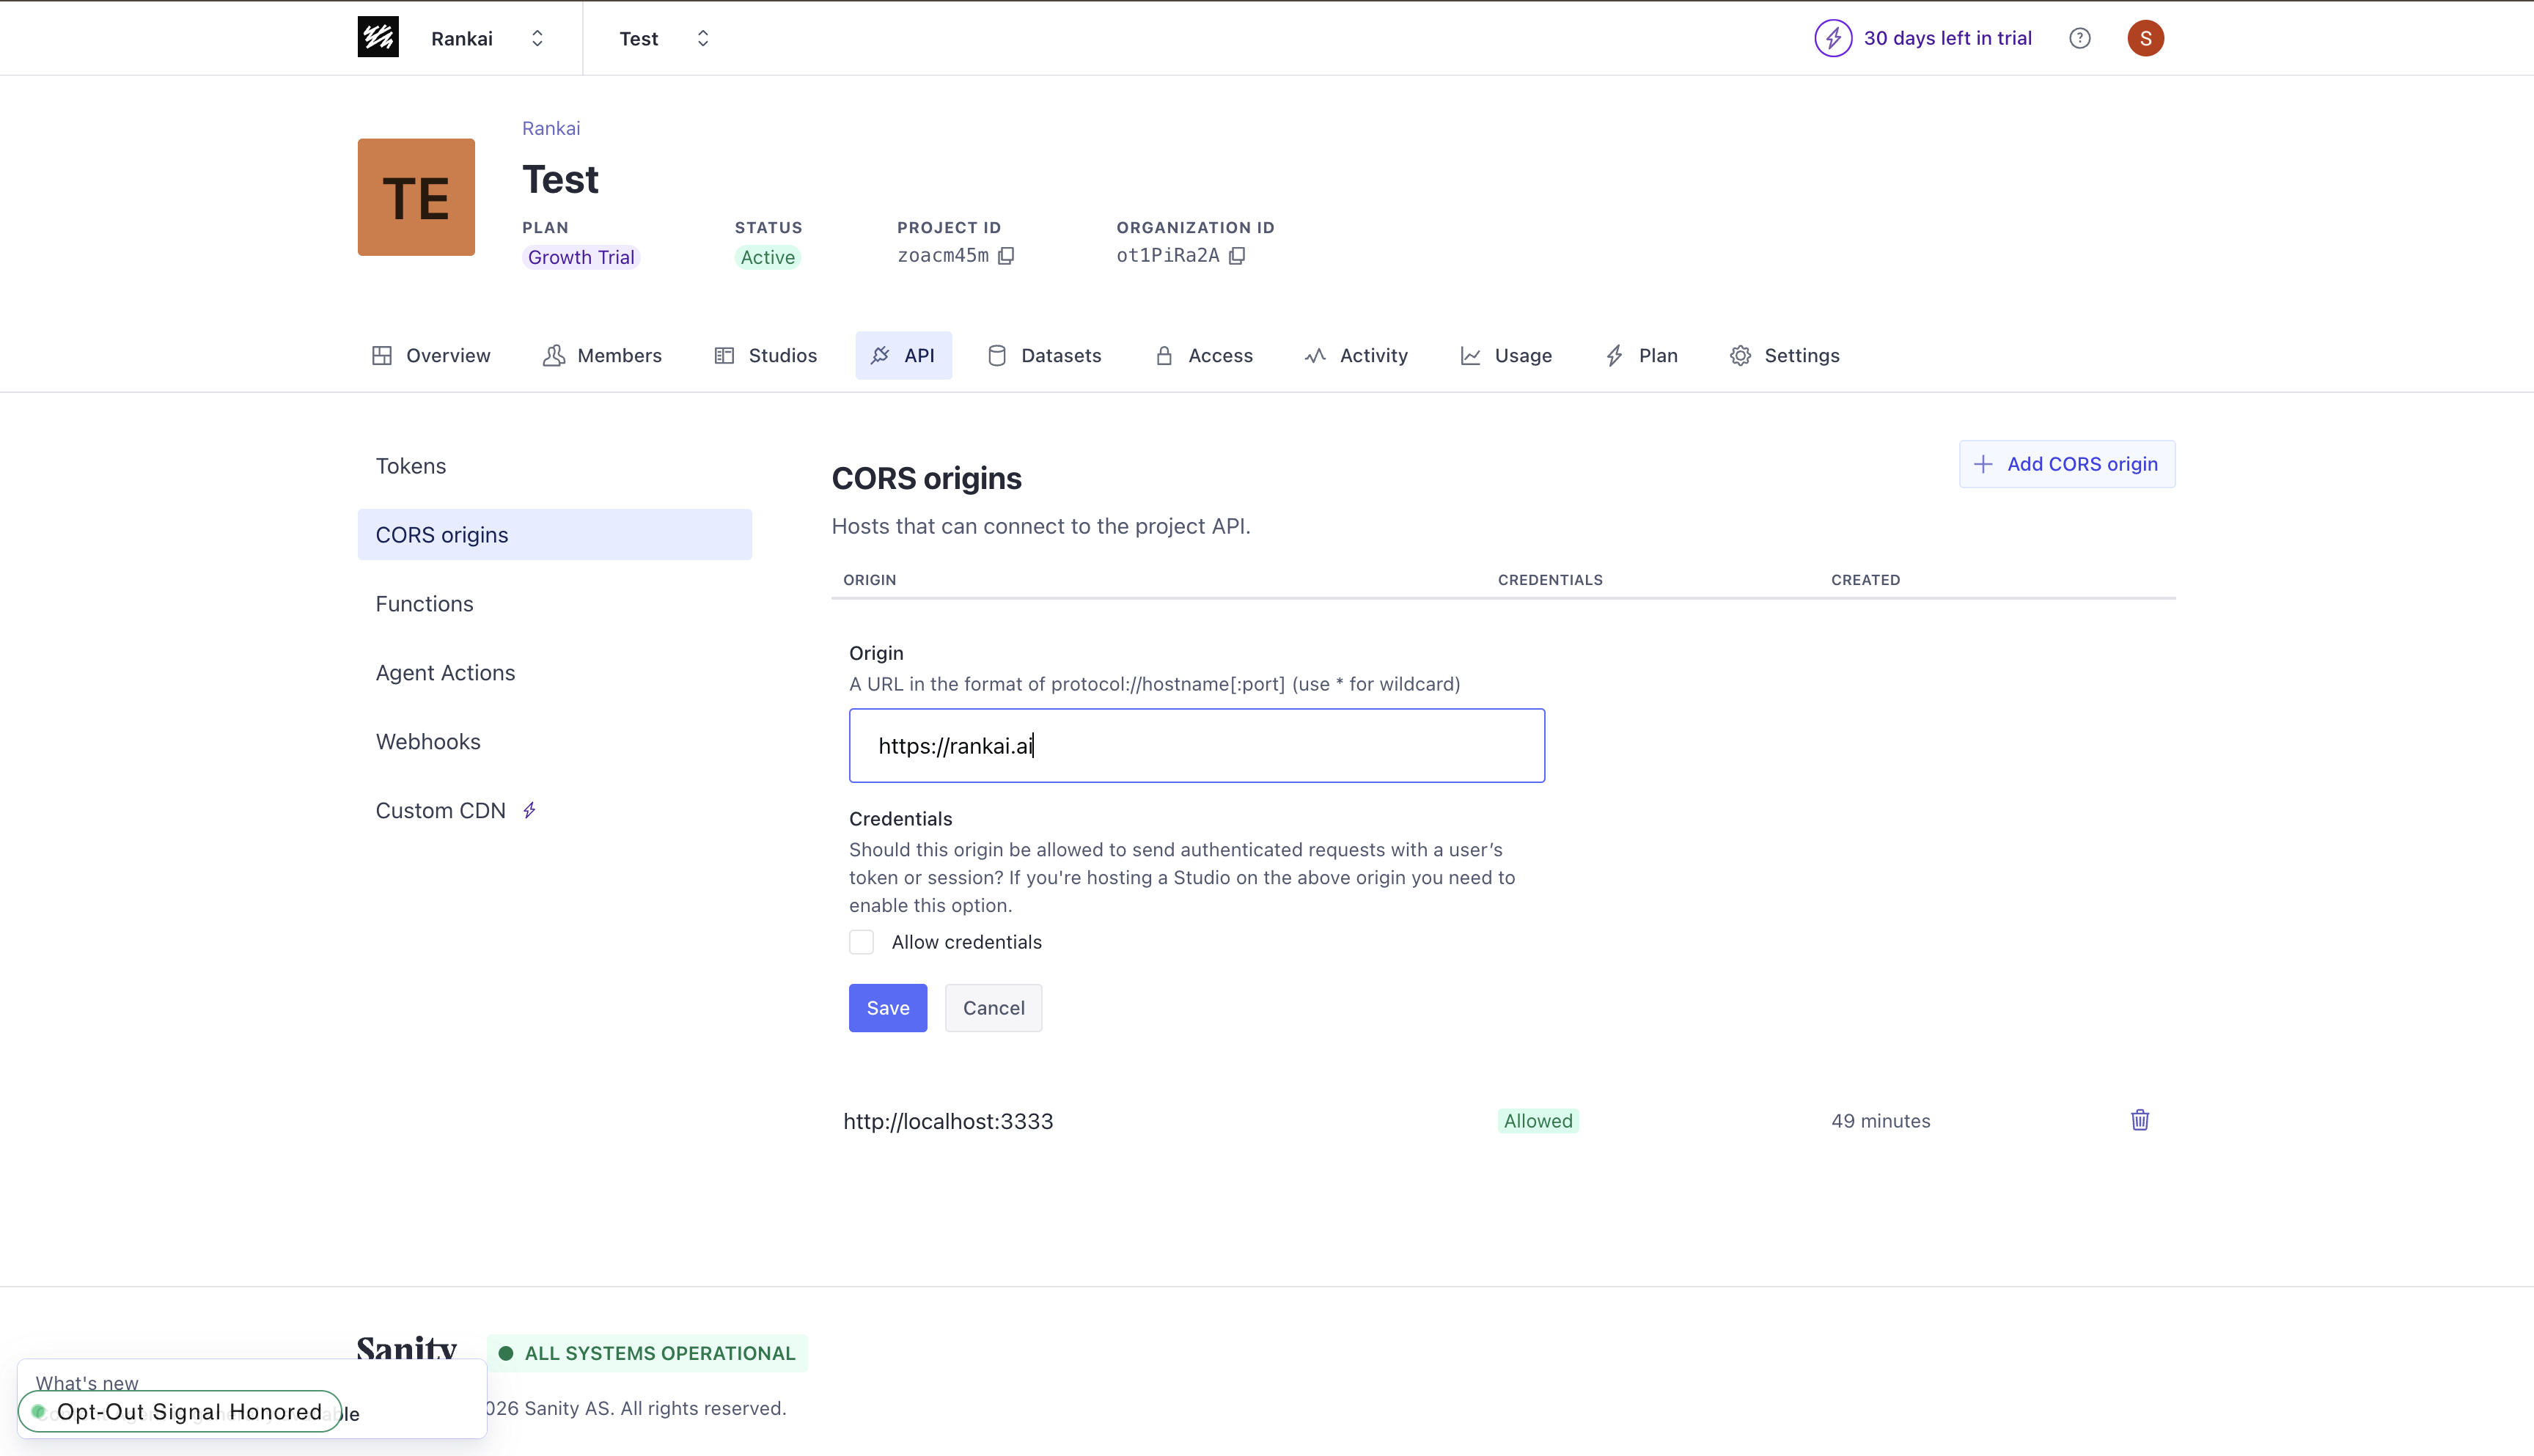Open help via the question mark icon

[x=2080, y=37]
